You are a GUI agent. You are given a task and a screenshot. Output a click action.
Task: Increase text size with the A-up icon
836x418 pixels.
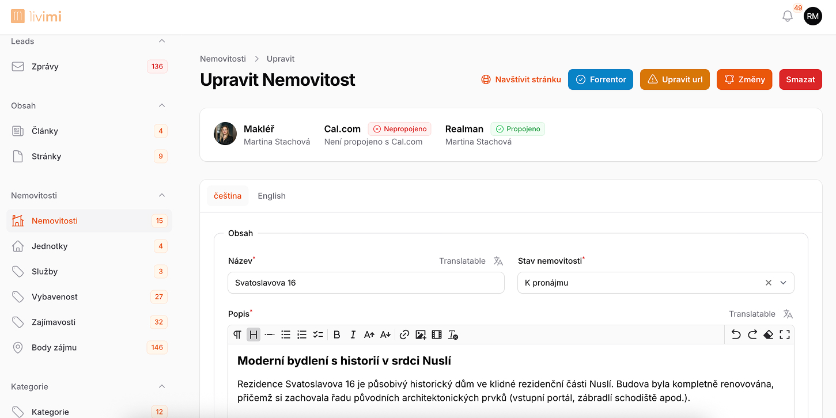[x=369, y=335]
